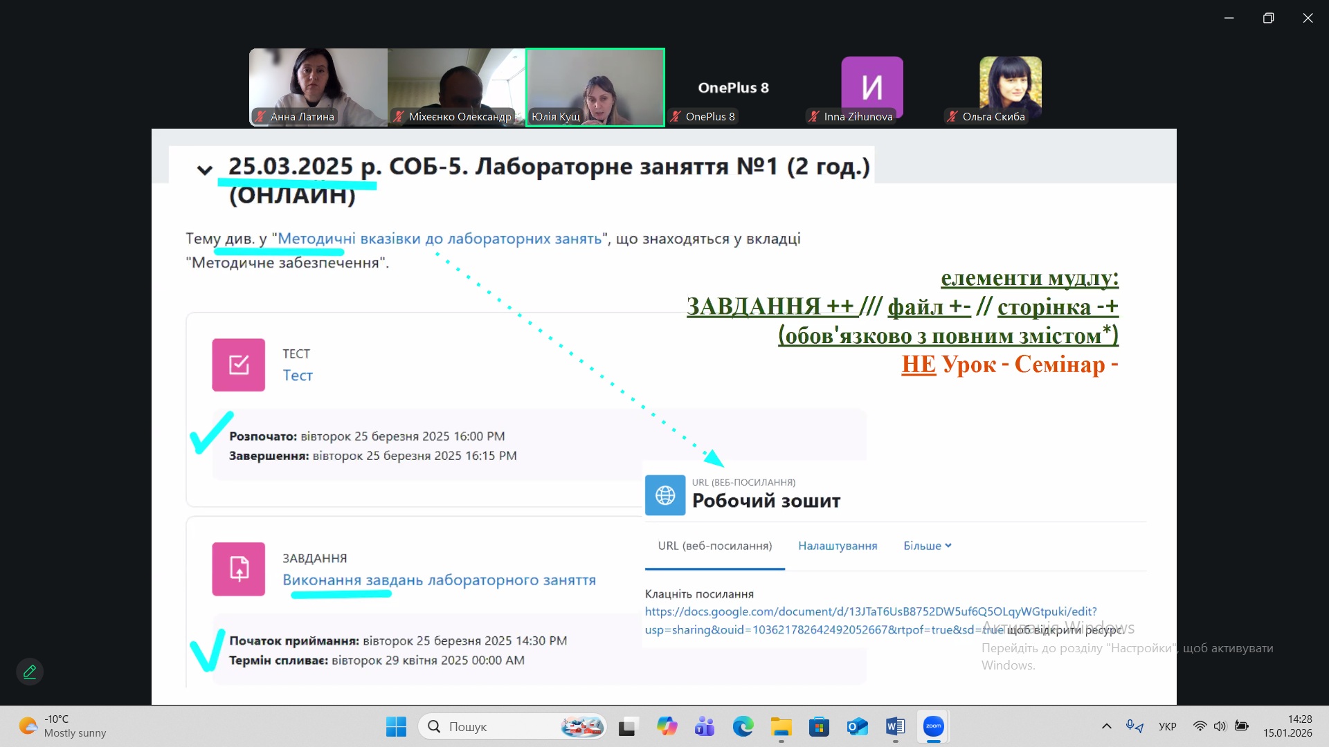Open Методичні вказівки до лабораторних занять link
This screenshot has height=747, width=1329.
point(440,239)
